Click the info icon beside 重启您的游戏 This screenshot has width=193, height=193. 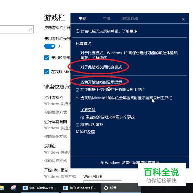pyautogui.click(x=82, y=117)
